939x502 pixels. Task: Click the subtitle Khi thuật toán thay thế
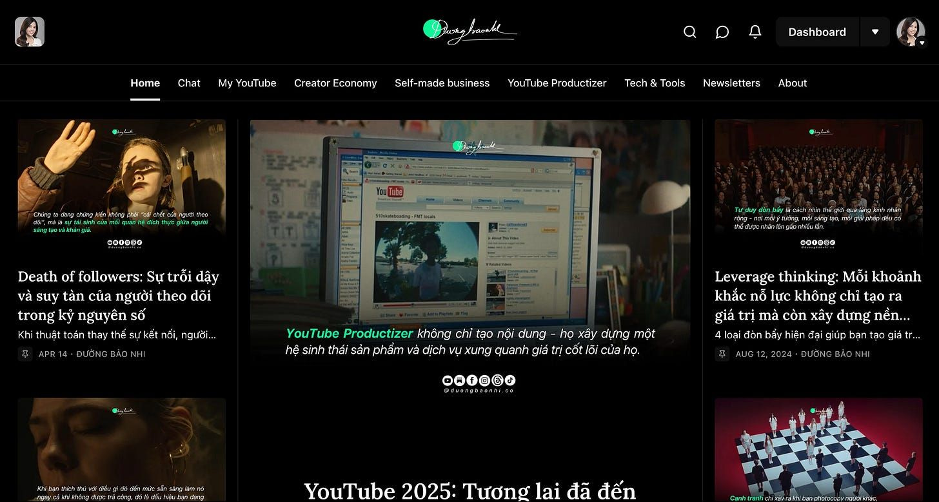pos(117,334)
